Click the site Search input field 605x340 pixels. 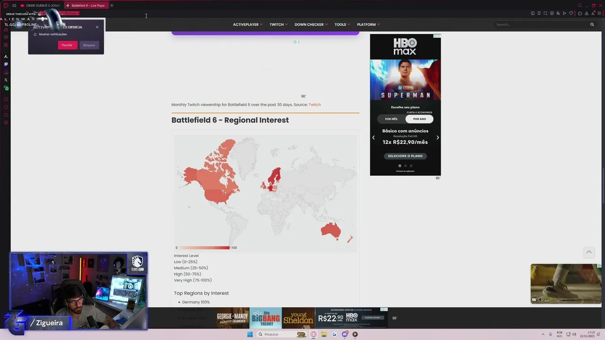coord(540,25)
